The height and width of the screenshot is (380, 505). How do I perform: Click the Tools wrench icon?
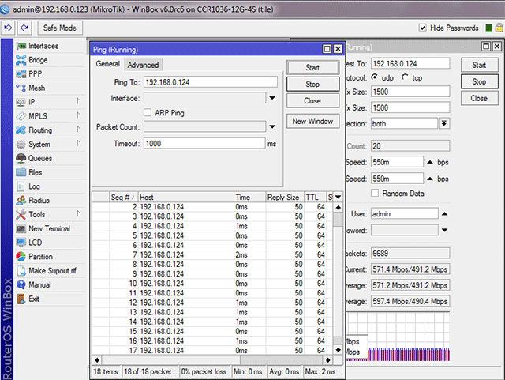pos(21,215)
